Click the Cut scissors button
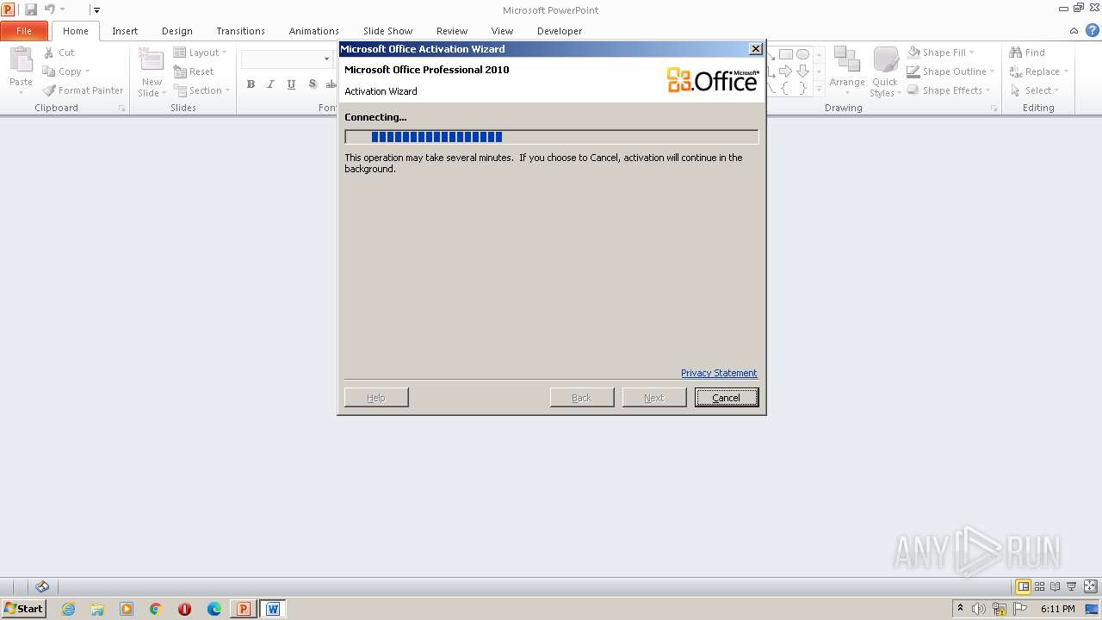This screenshot has height=620, width=1102. tap(59, 53)
